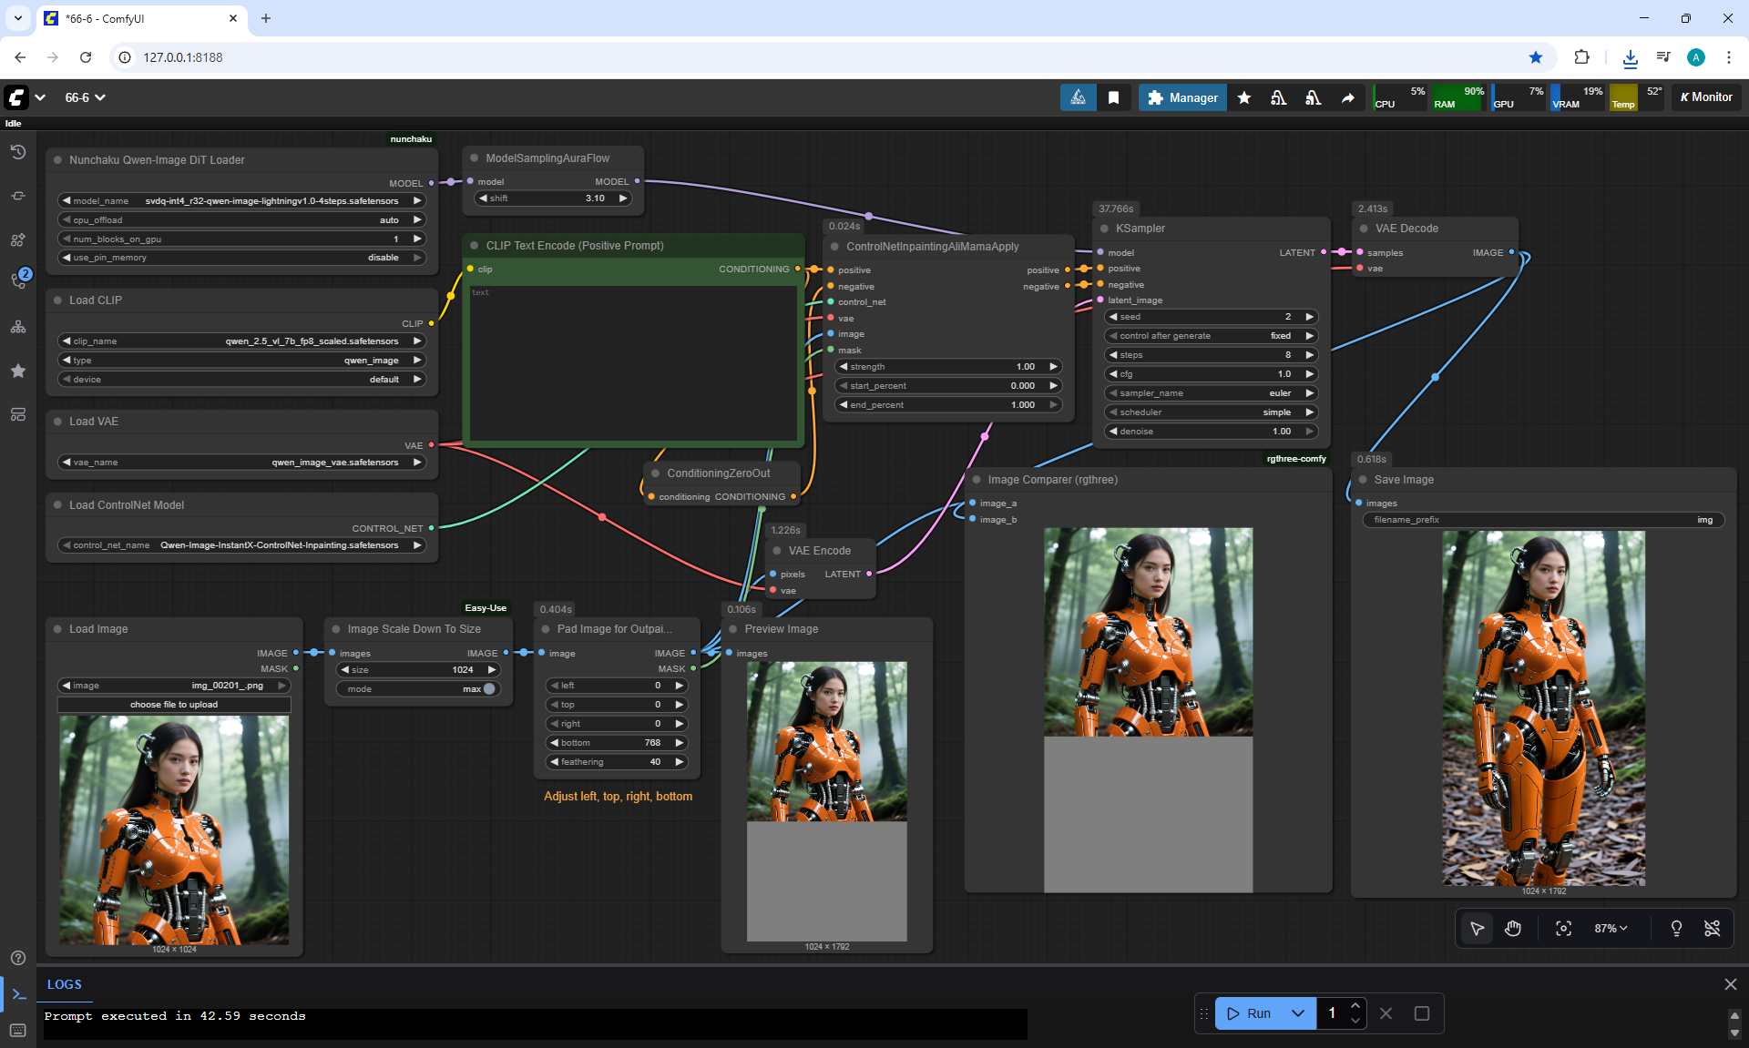Collapse the KSampler node via its title dot

click(x=1104, y=229)
